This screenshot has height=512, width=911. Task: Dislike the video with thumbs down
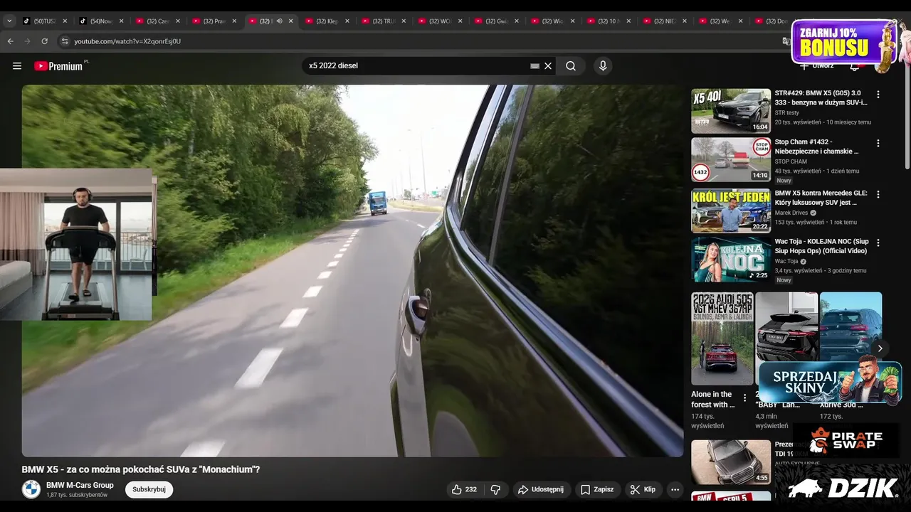[x=495, y=489]
